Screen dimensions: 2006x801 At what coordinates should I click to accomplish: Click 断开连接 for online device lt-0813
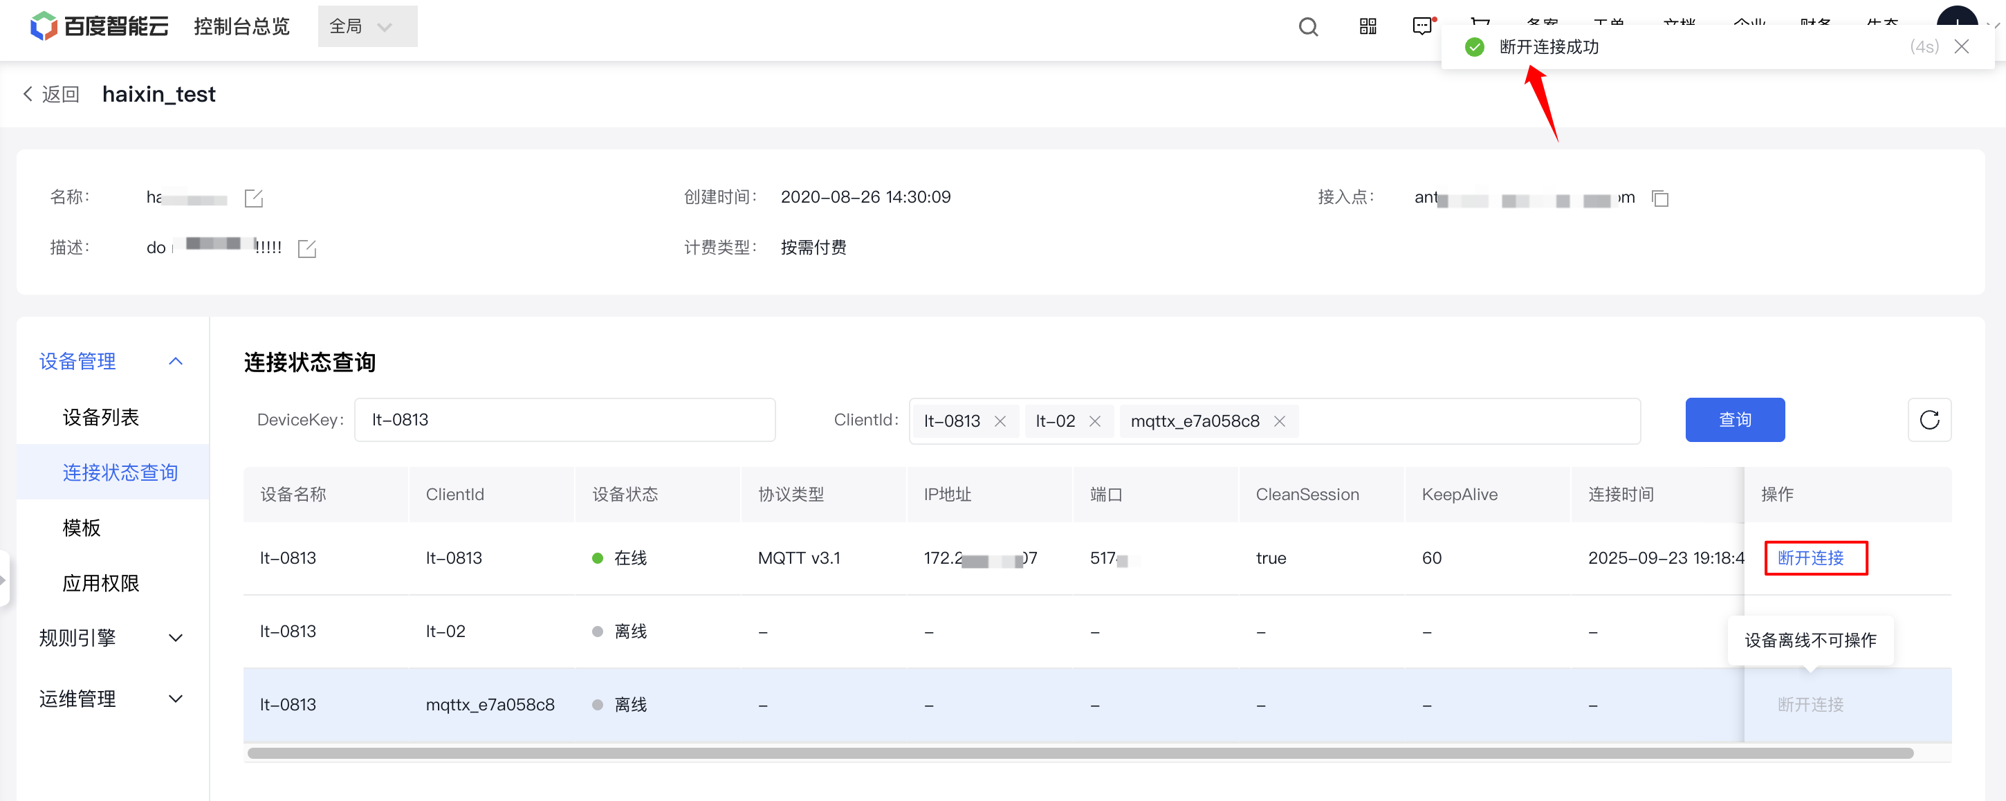tap(1810, 558)
